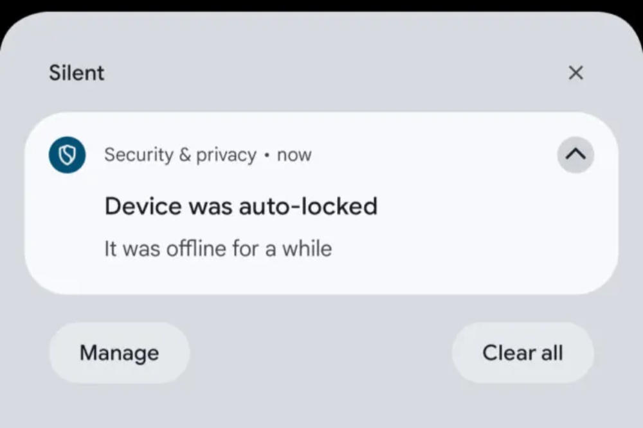Image resolution: width=643 pixels, height=428 pixels.
Task: Shrink the expanded Security & privacy notification
Action: point(575,155)
